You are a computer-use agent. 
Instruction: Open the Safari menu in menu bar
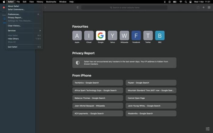coord(11,2)
